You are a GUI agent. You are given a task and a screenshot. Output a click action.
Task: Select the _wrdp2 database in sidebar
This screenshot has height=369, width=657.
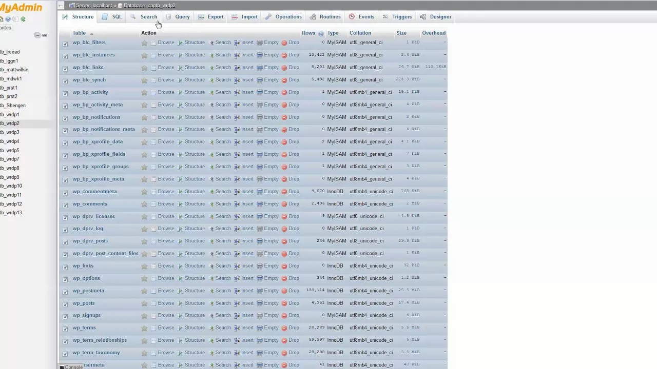click(10, 124)
